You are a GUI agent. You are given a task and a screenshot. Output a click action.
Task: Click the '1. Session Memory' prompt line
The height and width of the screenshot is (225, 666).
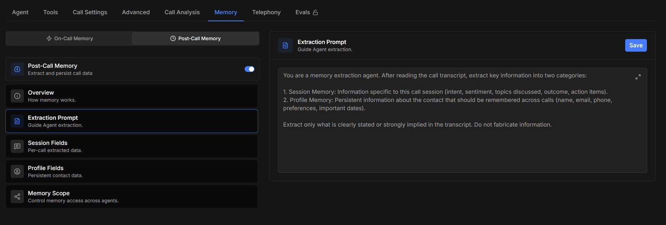tap(445, 92)
